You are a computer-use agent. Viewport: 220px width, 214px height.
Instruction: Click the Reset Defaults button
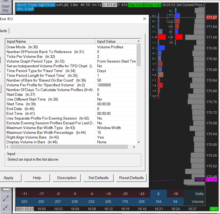tap(131, 178)
